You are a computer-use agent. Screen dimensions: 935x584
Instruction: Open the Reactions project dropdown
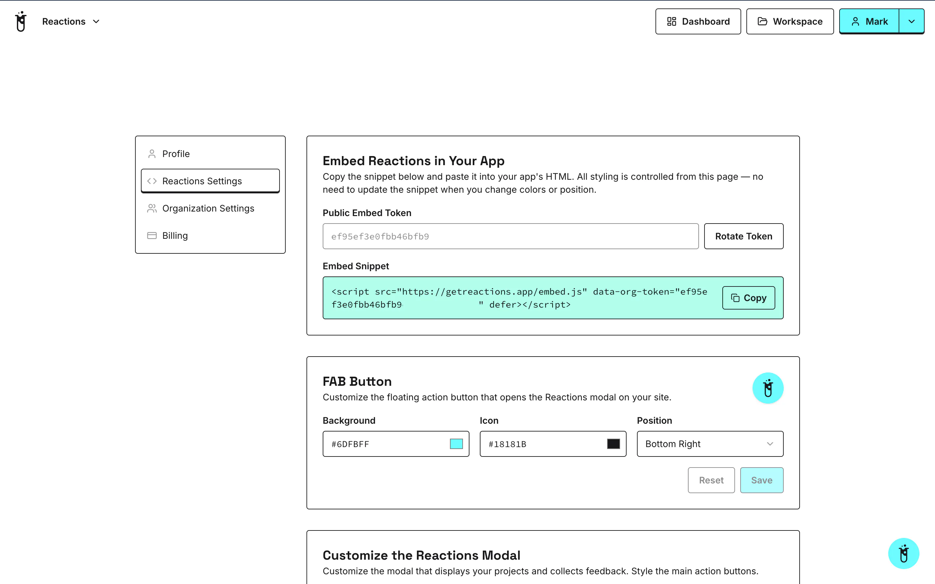pyautogui.click(x=71, y=22)
